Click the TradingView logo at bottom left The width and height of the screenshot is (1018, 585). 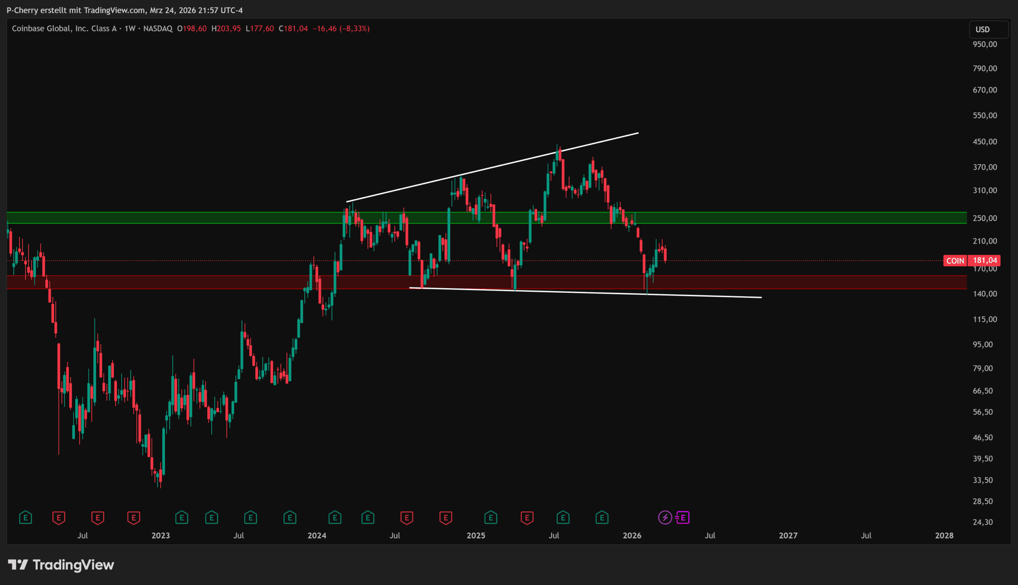[x=61, y=564]
